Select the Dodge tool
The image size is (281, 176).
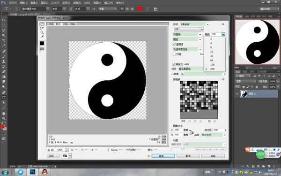4,87
